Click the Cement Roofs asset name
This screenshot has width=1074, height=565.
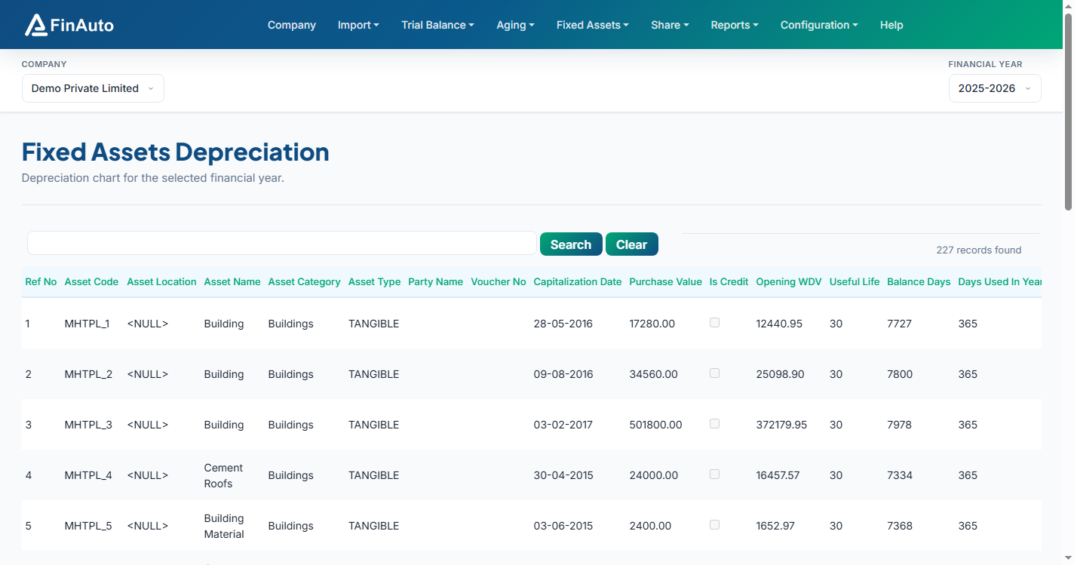pos(223,475)
